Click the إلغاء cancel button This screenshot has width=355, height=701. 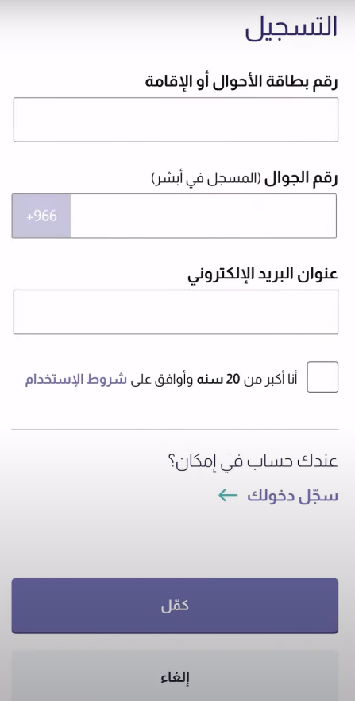[x=175, y=677]
